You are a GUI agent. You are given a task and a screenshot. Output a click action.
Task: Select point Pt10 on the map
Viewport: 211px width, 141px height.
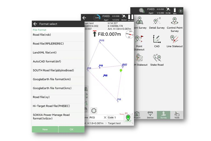coord(102,41)
